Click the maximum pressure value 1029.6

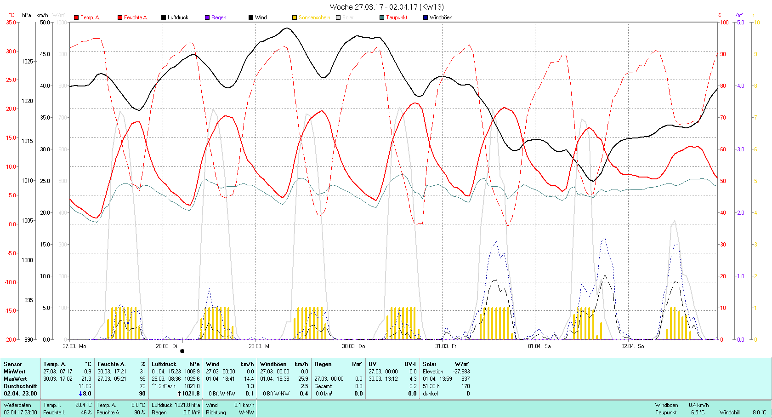click(192, 379)
